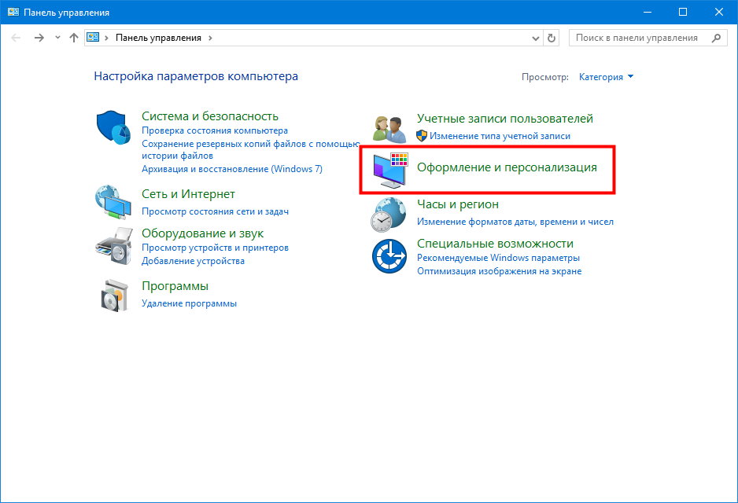Open Сеть и Интернет category
This screenshot has height=503, width=738.
point(188,194)
